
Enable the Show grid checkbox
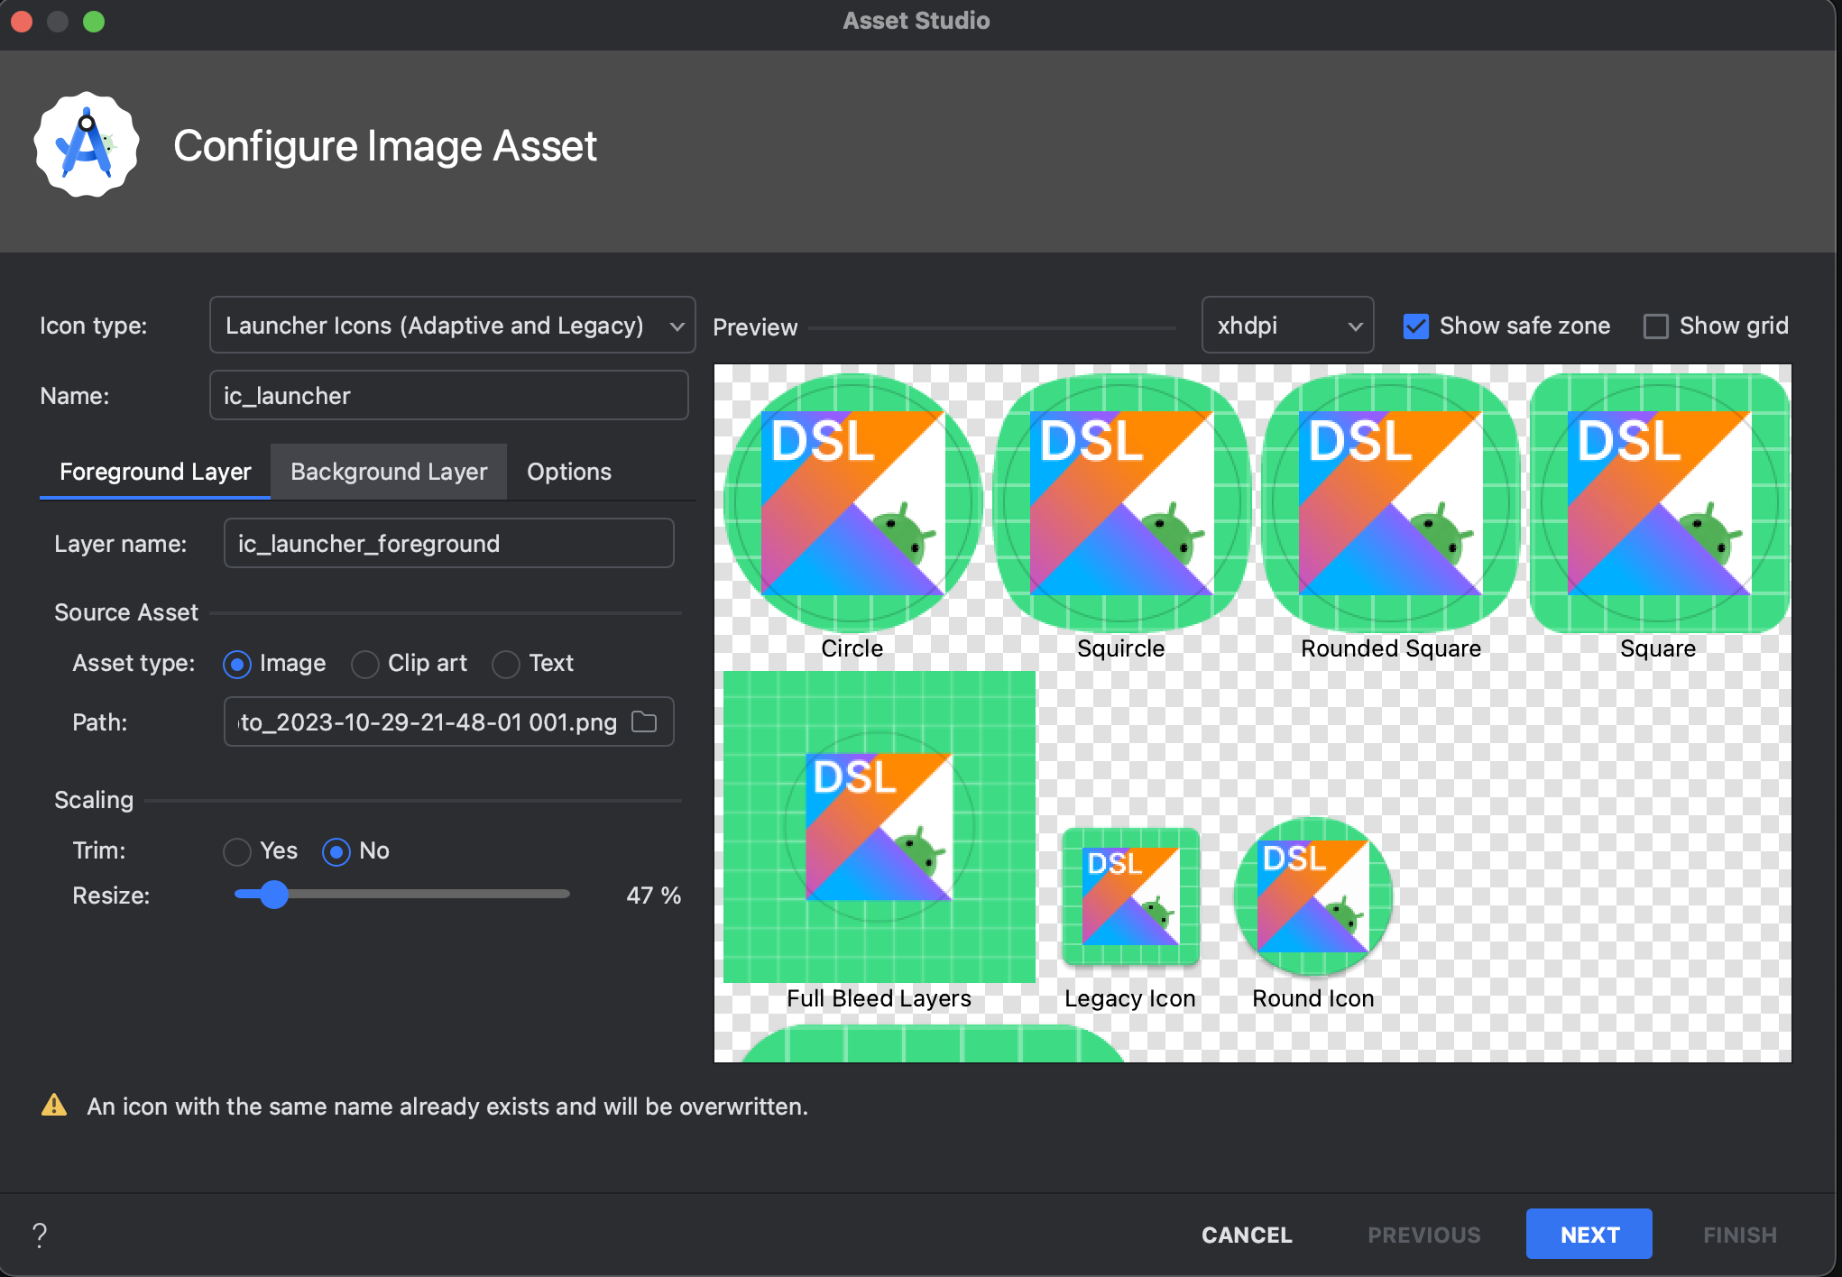pyautogui.click(x=1656, y=326)
